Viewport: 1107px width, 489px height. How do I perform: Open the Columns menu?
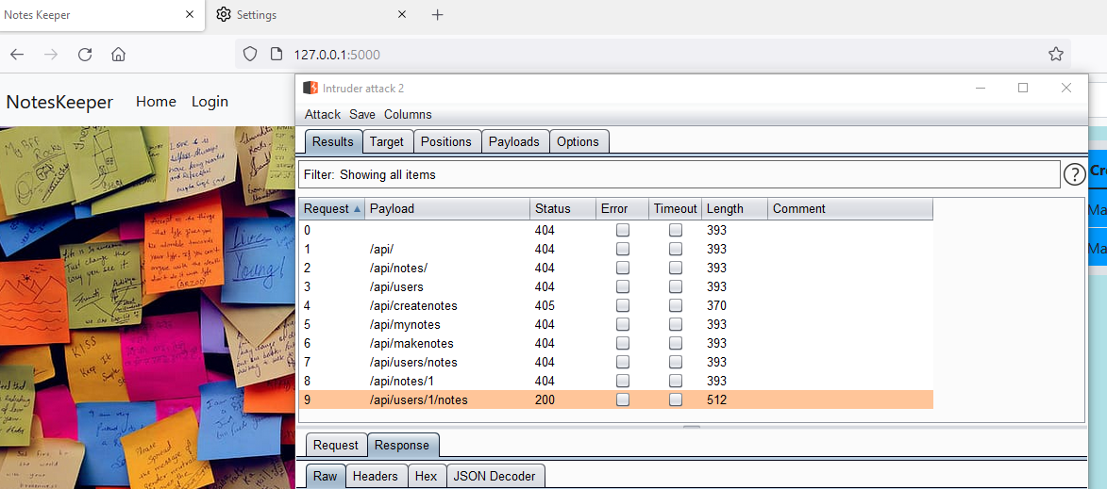click(x=408, y=115)
